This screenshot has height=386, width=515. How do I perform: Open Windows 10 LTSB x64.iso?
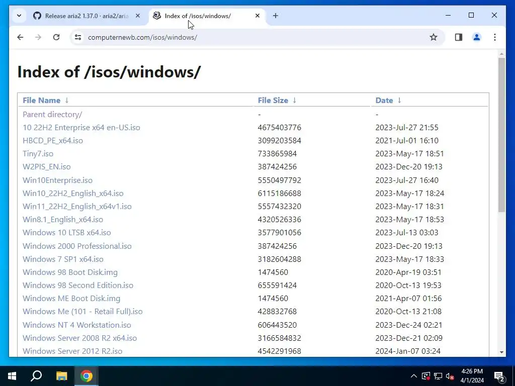(x=67, y=233)
